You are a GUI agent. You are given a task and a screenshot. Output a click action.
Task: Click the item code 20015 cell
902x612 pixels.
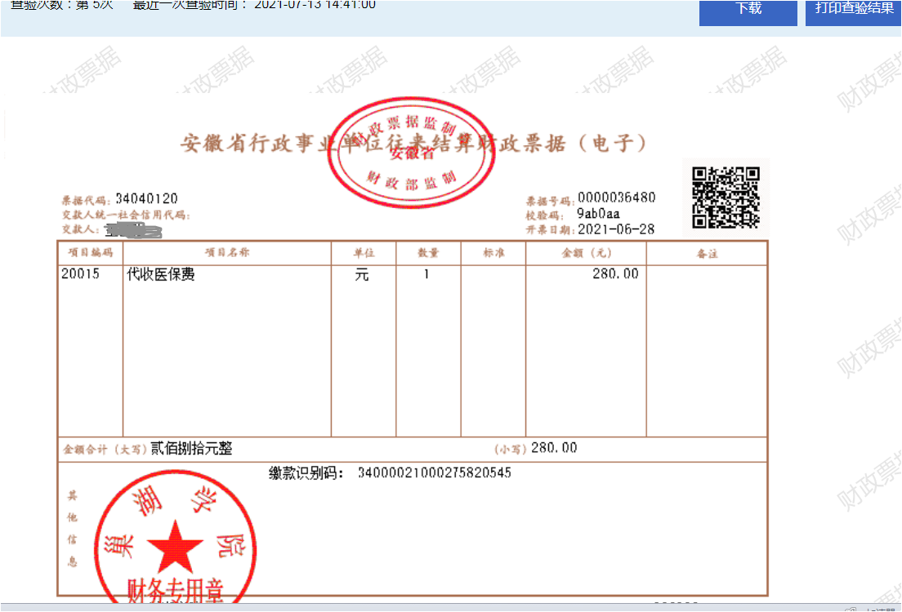[80, 274]
